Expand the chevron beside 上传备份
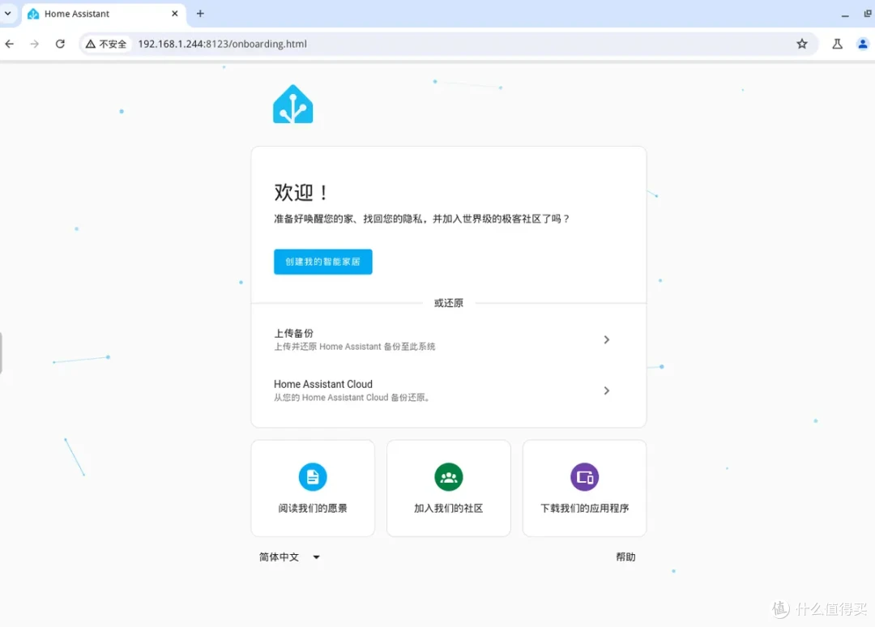 [x=607, y=339]
